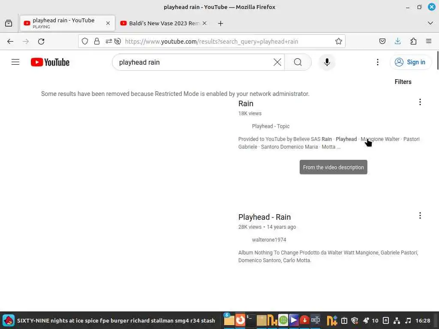This screenshot has height=329, width=439.
Task: Open the network connections tray icon
Action: point(397,320)
